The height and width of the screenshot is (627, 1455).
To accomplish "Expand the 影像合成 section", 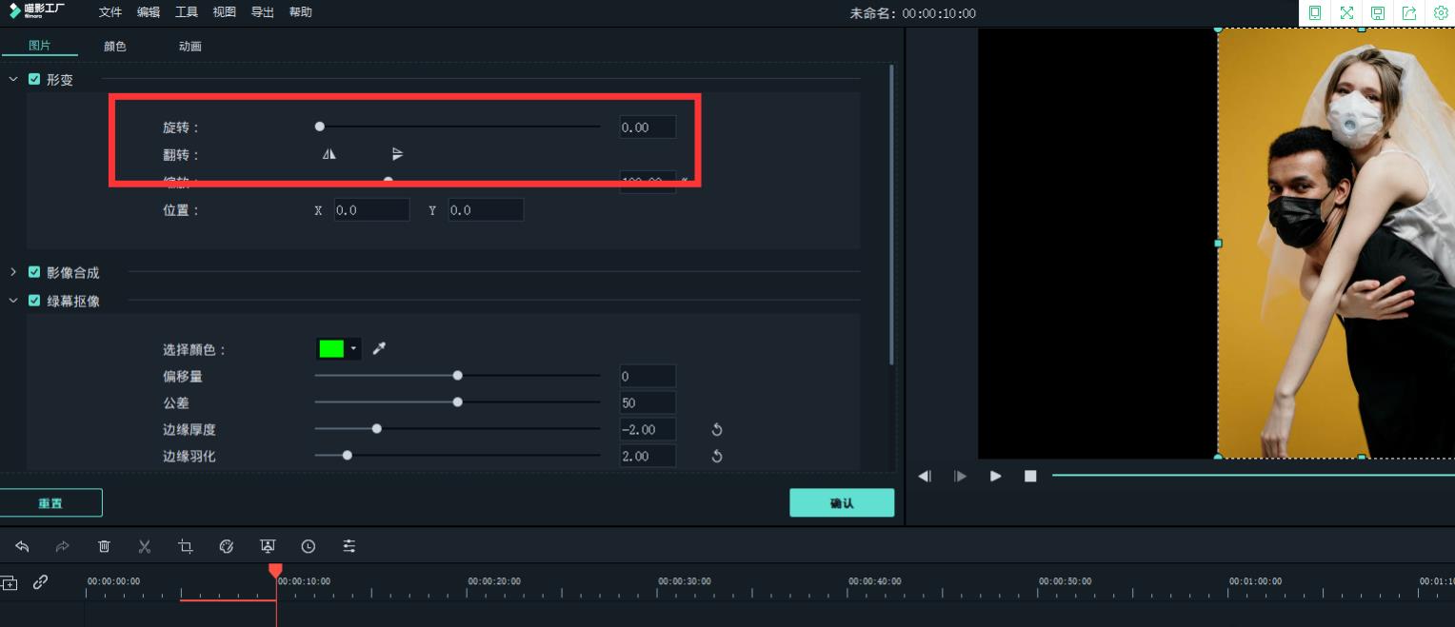I will click(x=13, y=272).
